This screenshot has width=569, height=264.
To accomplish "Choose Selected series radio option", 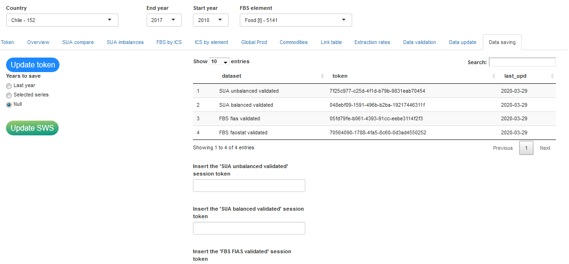I will 9,95.
